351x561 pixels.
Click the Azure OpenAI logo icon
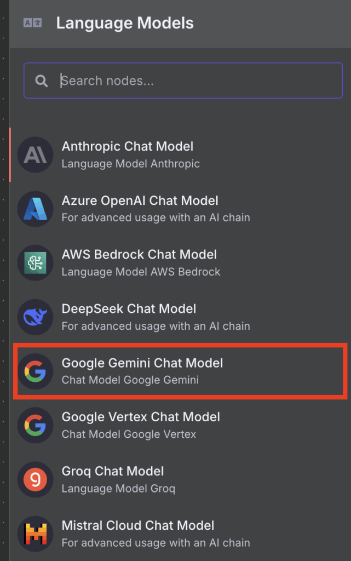(x=35, y=209)
